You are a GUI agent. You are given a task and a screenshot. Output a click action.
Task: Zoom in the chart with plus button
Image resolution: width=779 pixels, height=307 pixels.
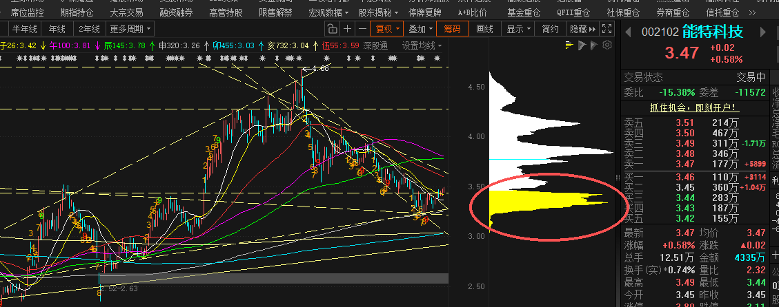(347, 29)
